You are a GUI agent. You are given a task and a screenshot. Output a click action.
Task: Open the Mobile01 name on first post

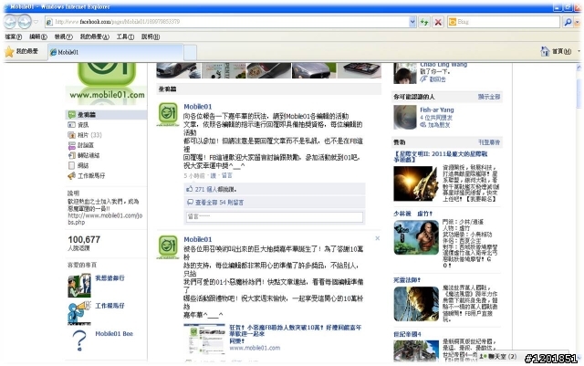tap(198, 107)
